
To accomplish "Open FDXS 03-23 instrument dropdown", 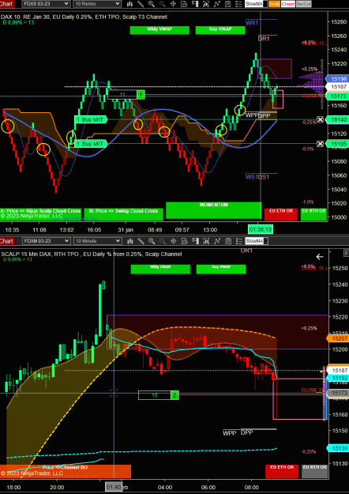I will tap(46, 4).
